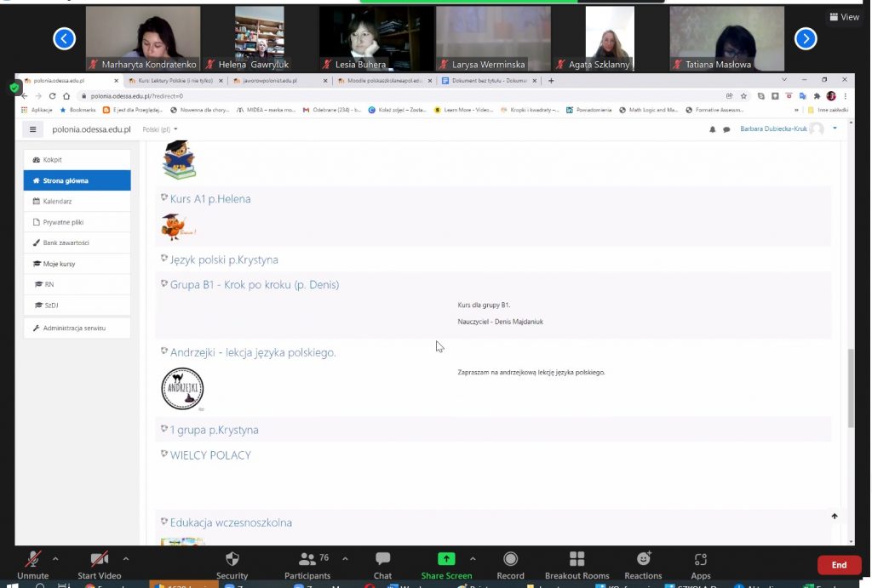Open the Moodle hamburger side menu
Viewport: 872px width, 588px height.
[x=33, y=129]
